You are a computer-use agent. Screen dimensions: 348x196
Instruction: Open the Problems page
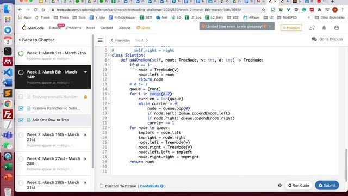74,28
